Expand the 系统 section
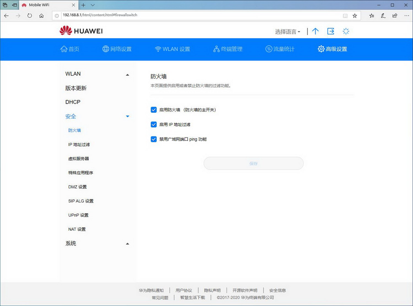The height and width of the screenshot is (306, 413). [x=127, y=244]
